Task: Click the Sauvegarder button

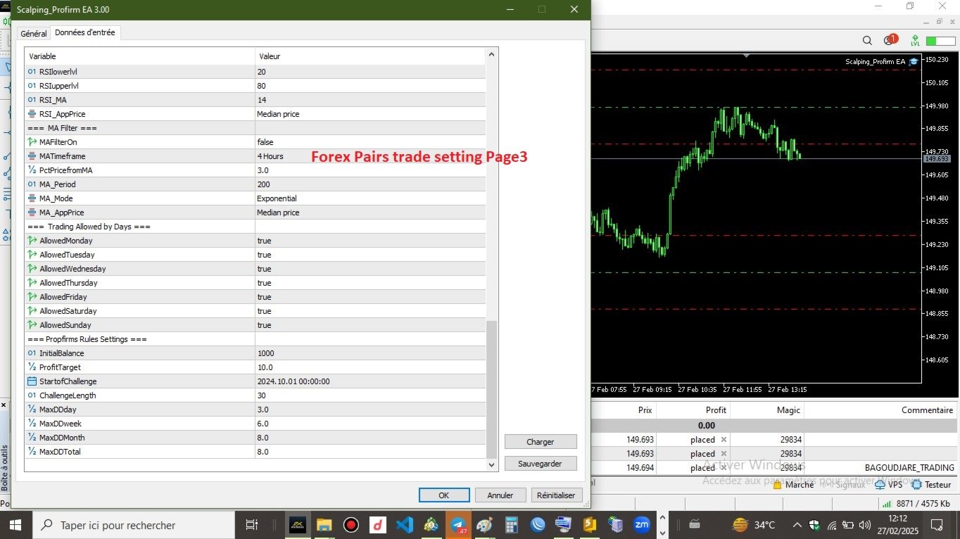Action: [x=541, y=464]
